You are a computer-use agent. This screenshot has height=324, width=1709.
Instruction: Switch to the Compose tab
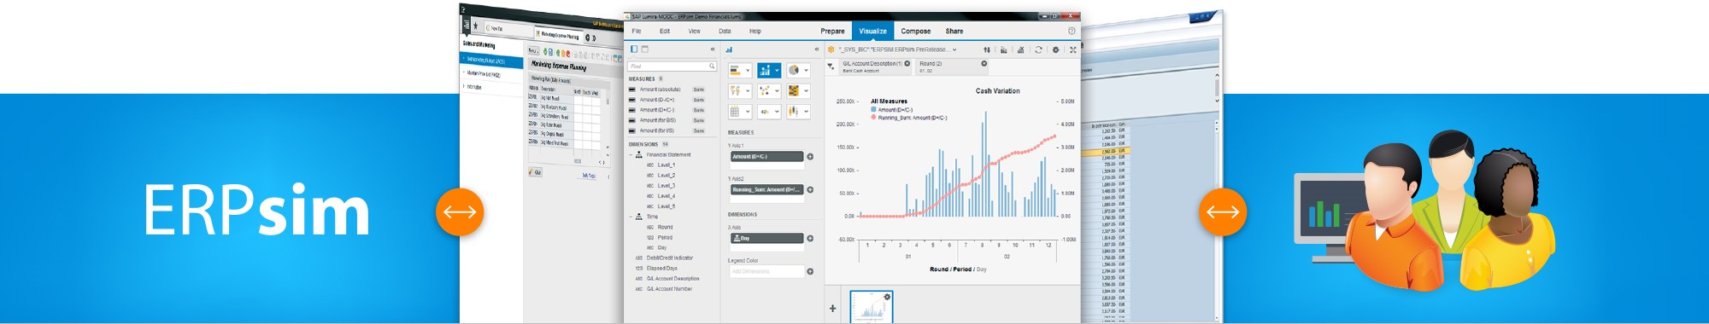[915, 31]
